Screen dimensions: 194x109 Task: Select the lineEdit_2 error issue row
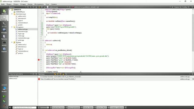point(116,79)
